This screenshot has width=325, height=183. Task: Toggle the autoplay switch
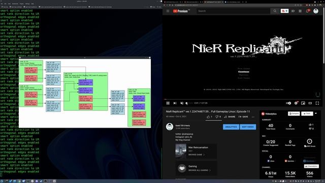pyautogui.click(x=288, y=103)
